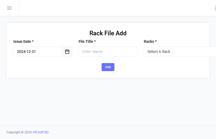Click the required asterisk beside Issue Date
The height and width of the screenshot is (139, 216).
33,42
